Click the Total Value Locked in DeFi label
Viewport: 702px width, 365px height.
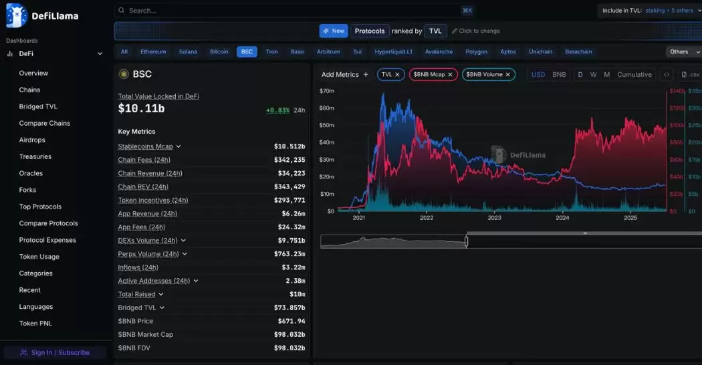tap(158, 96)
